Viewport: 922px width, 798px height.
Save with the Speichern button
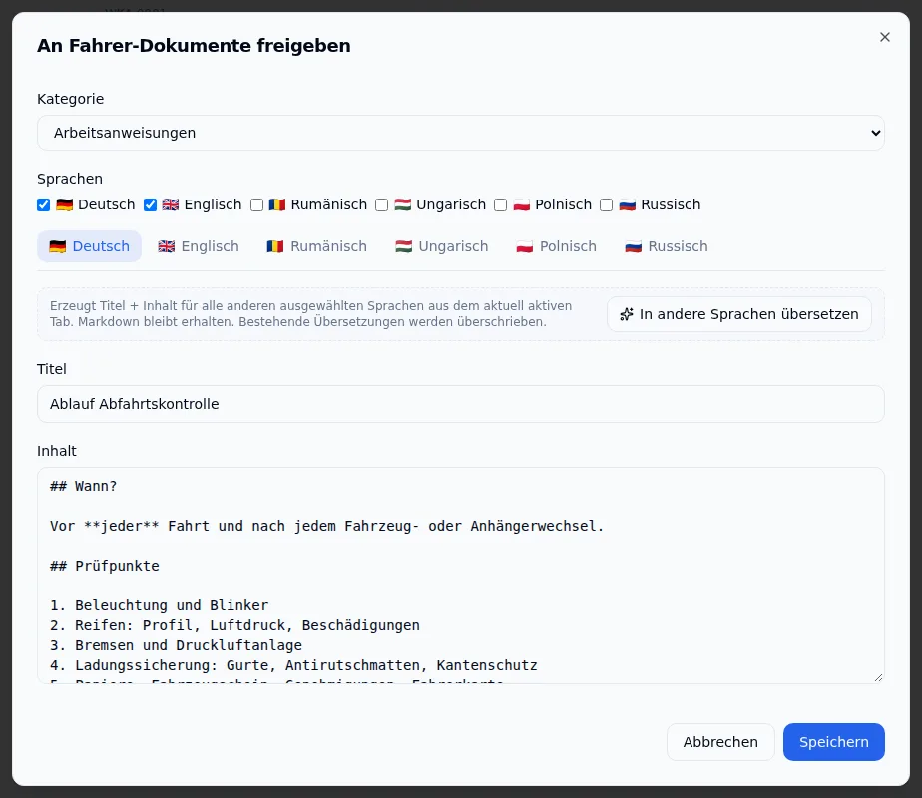834,742
